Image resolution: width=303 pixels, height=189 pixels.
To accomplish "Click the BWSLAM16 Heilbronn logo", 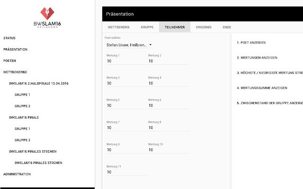I will pos(47,17).
